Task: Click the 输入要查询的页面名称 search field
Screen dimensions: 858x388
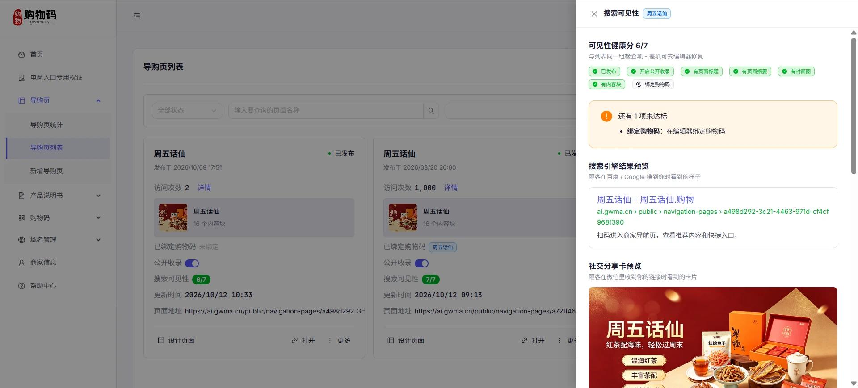Action: (326, 111)
